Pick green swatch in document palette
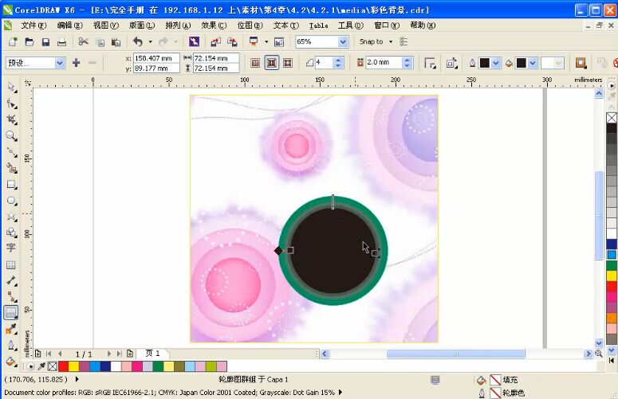Screen dimensions: 618x399 click(x=158, y=366)
